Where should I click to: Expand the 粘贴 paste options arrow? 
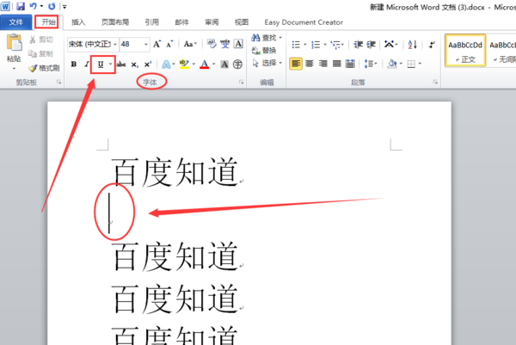coord(14,69)
